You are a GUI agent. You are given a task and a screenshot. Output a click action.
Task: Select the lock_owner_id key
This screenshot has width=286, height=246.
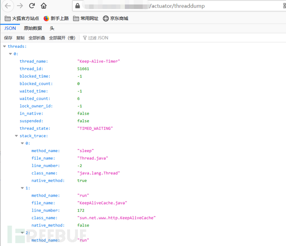point(36,106)
